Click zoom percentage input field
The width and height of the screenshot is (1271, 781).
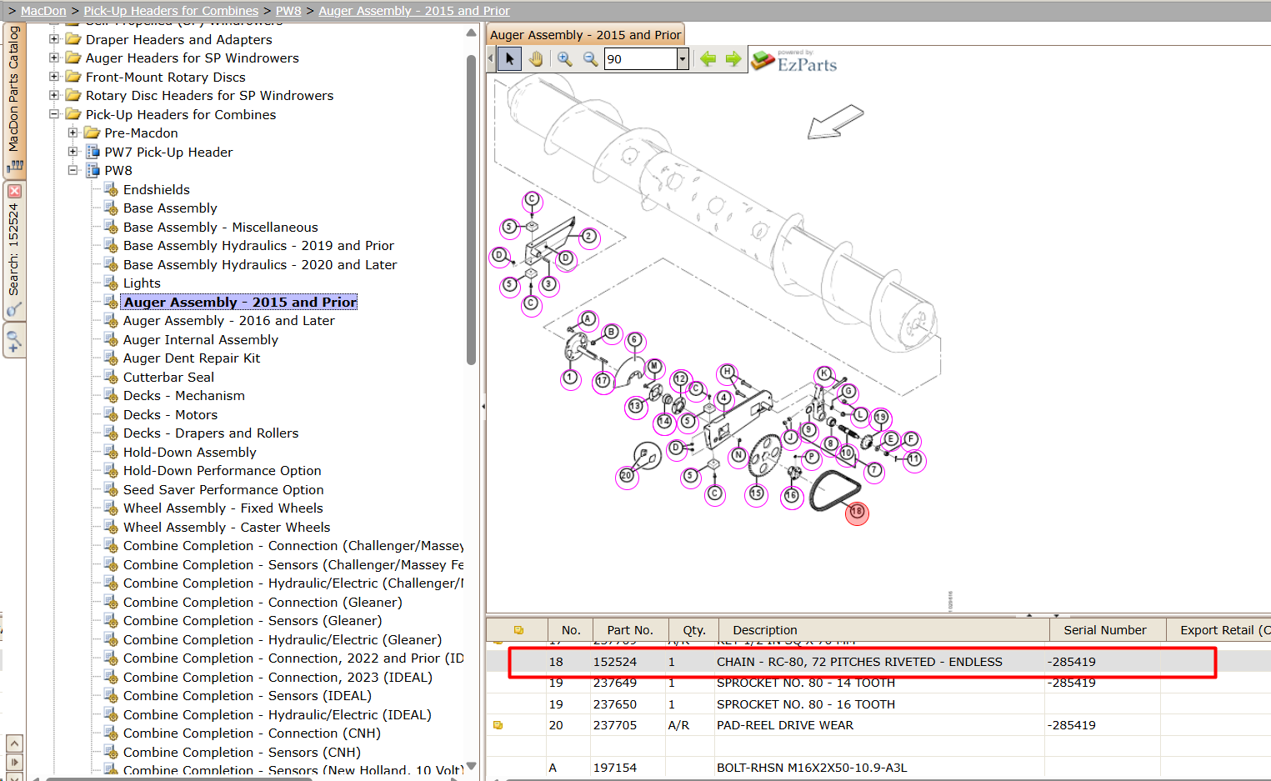(x=640, y=58)
